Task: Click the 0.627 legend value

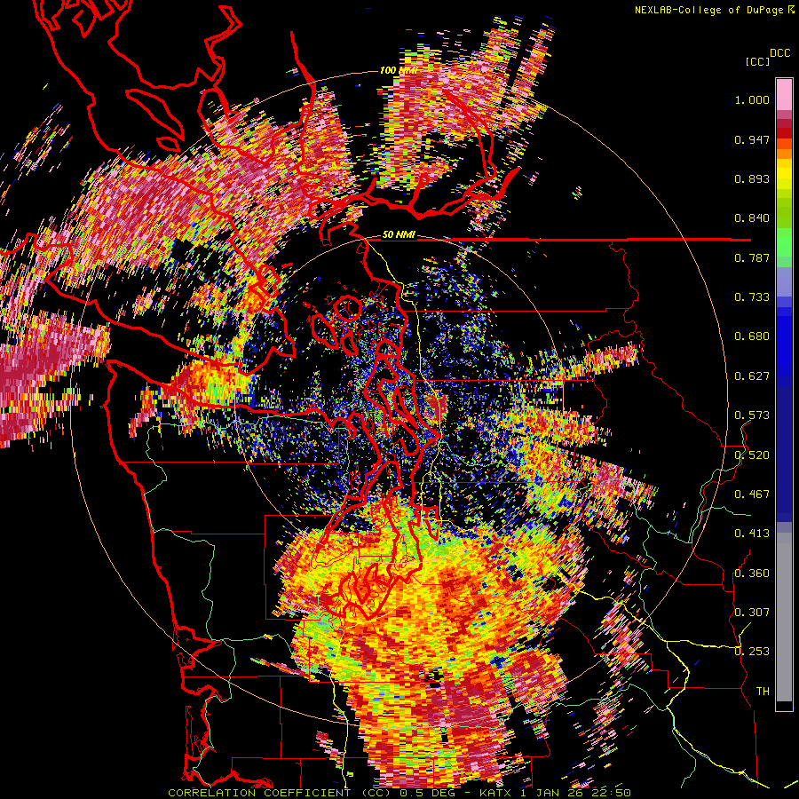Action: [x=752, y=376]
